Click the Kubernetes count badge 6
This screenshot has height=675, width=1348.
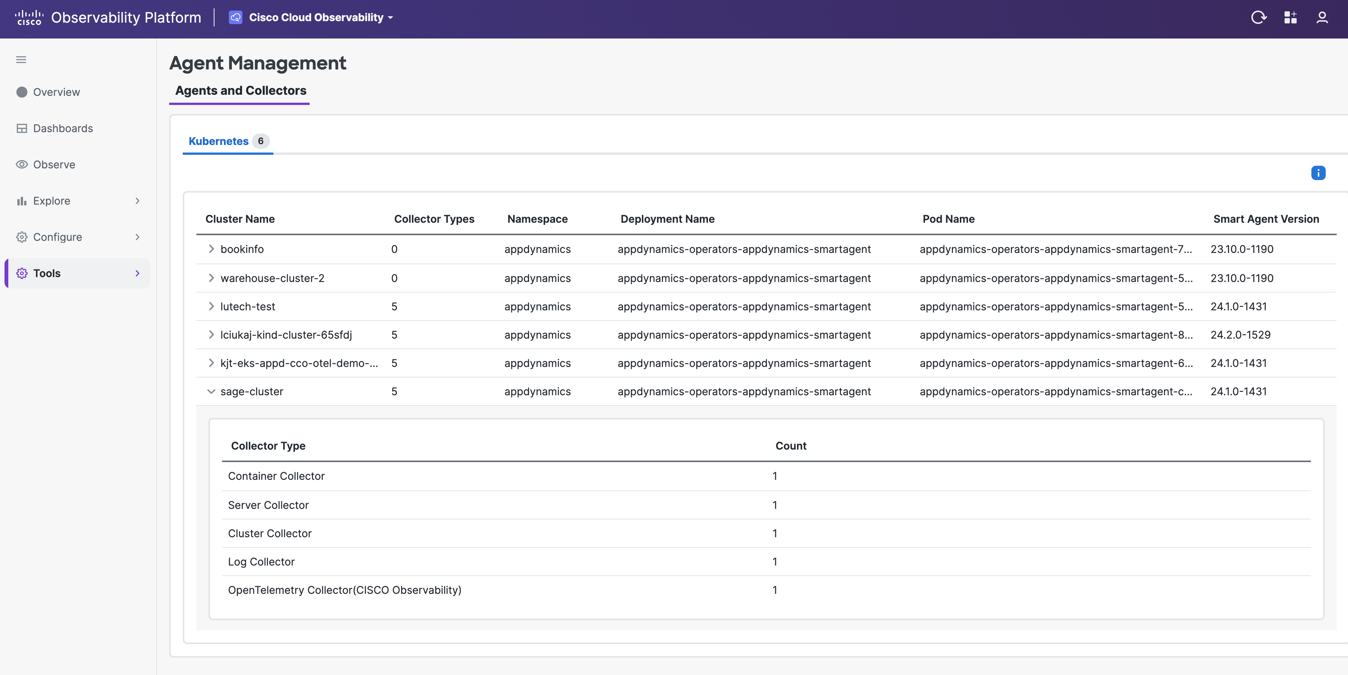[261, 141]
